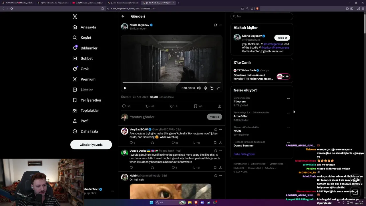The width and height of the screenshot is (366, 206).
Task: Open Keşfet explore page
Action: coord(82,37)
